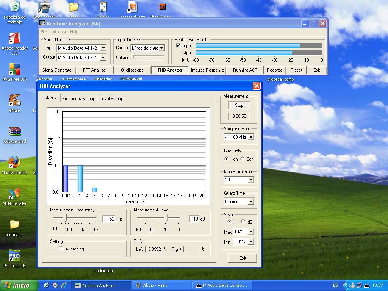The image size is (388, 291).
Task: Select the 2ch channels radio button
Action: 242,159
